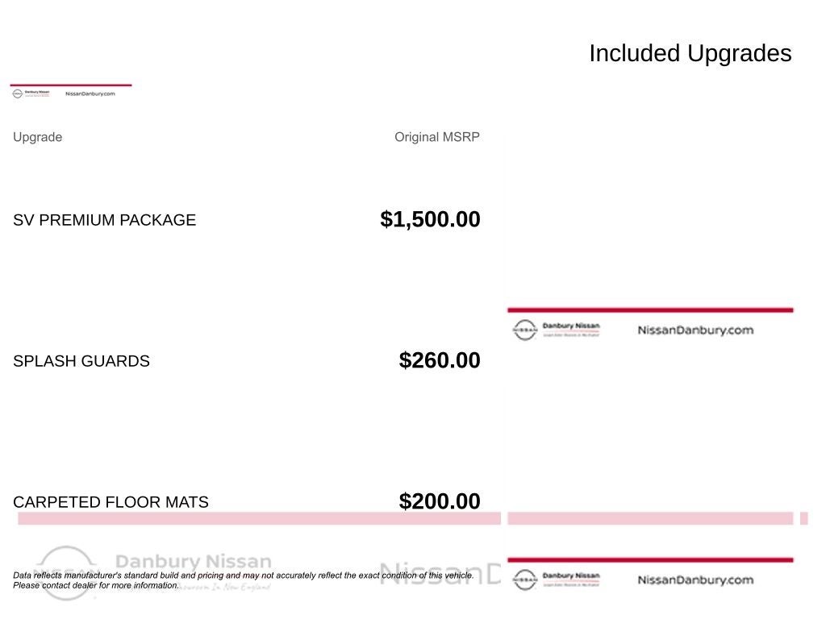Screen dimensions: 826x619
Task: Click the Nissan logo in the middle-right banner
Action: click(x=525, y=330)
